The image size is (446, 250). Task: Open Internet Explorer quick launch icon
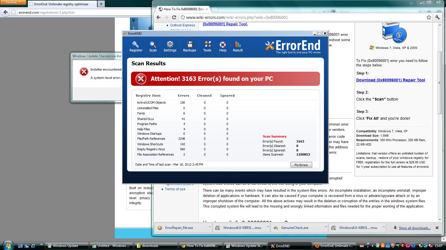tap(33, 246)
